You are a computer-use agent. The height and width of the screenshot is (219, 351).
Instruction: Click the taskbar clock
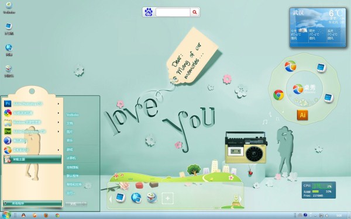pyautogui.click(x=339, y=215)
